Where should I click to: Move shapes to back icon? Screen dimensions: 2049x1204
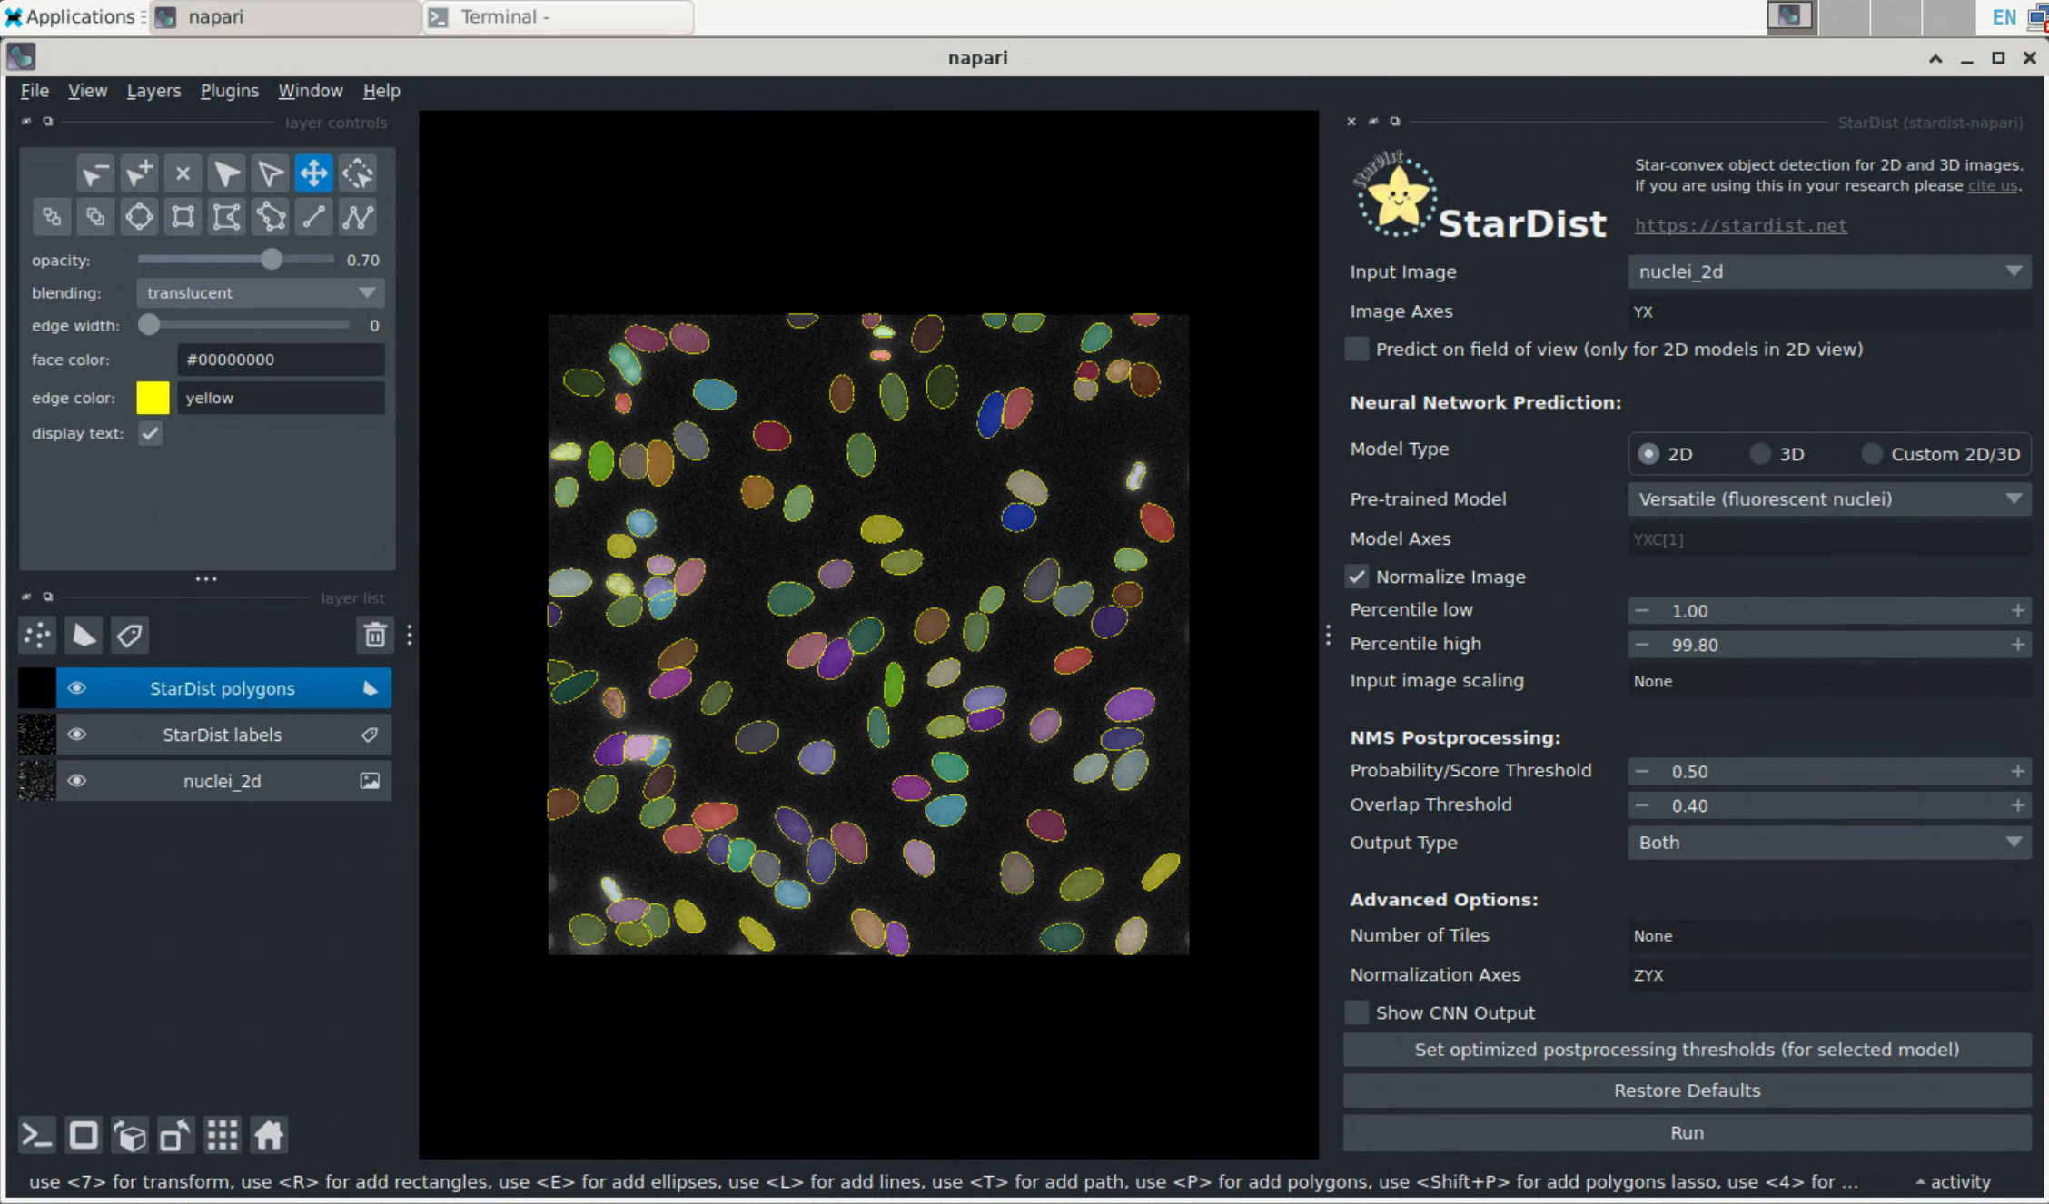click(51, 217)
